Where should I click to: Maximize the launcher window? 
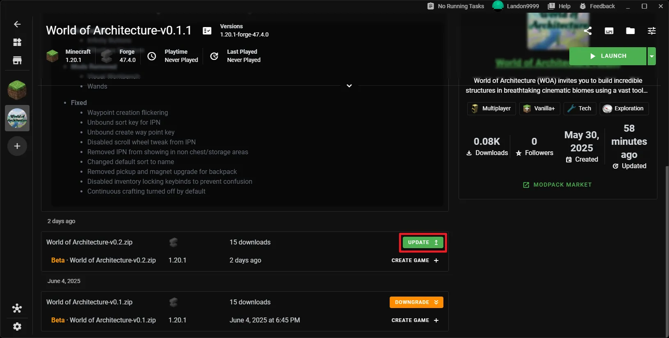[x=644, y=6]
